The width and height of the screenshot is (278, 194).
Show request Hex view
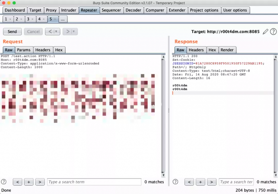click(x=59, y=50)
